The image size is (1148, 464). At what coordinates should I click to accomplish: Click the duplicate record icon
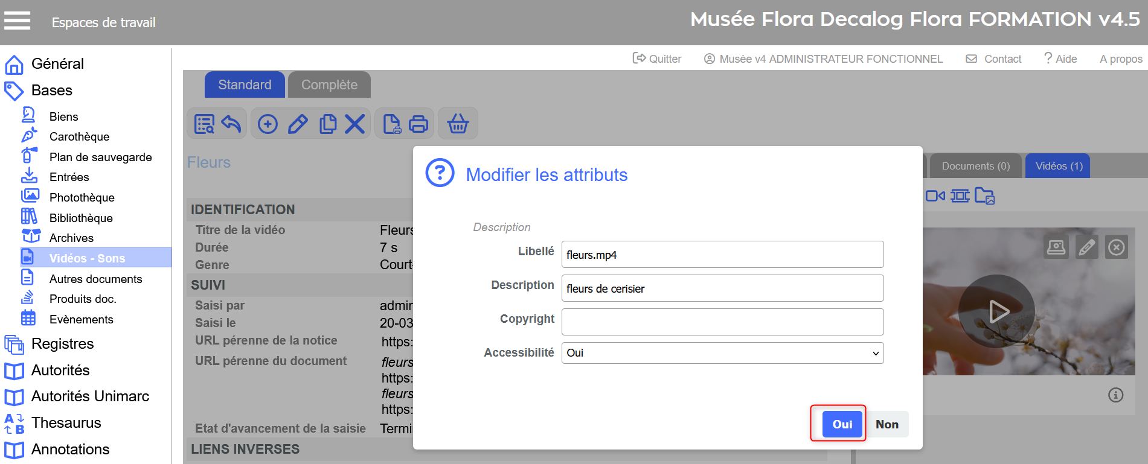(327, 124)
